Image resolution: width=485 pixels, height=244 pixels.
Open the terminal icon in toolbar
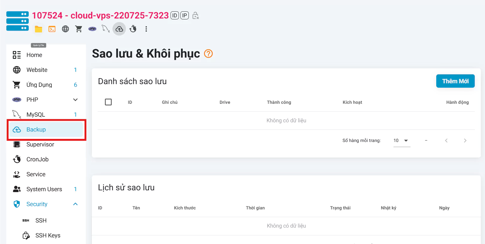point(52,29)
